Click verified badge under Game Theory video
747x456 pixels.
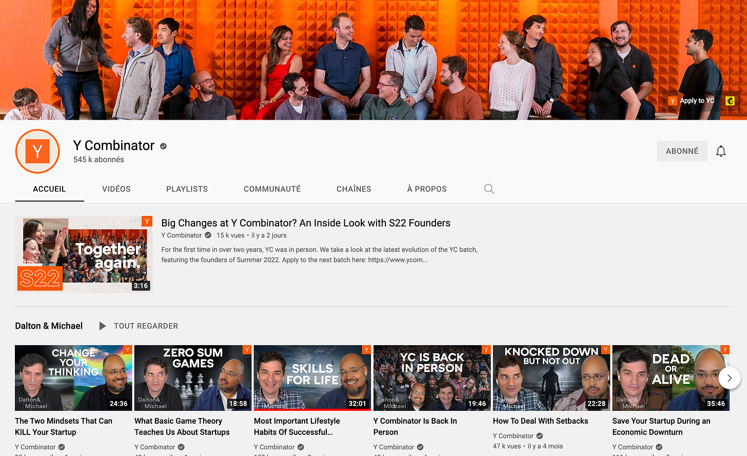(181, 447)
